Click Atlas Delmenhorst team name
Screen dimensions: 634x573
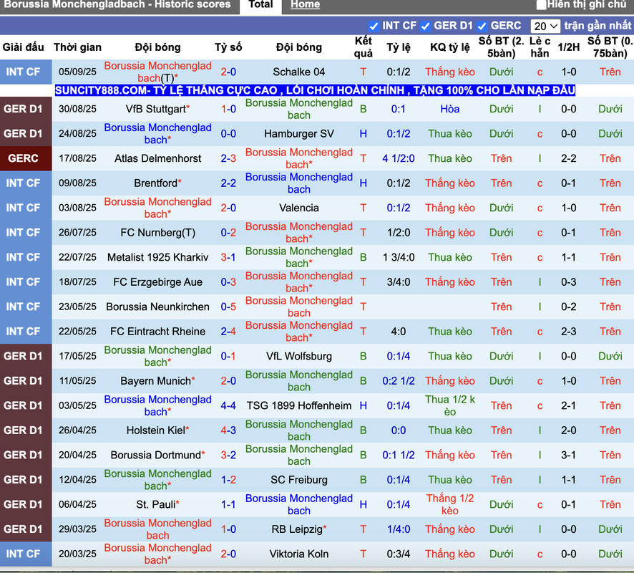[157, 158]
